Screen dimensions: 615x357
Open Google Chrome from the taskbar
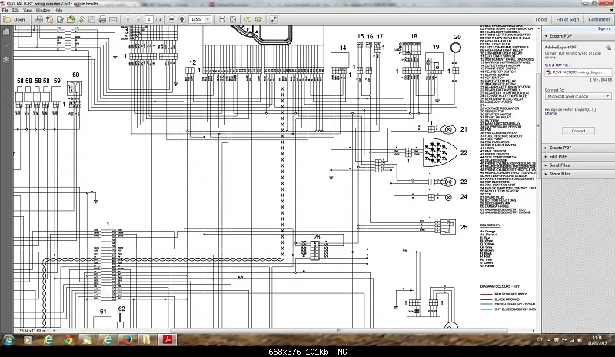click(x=68, y=340)
